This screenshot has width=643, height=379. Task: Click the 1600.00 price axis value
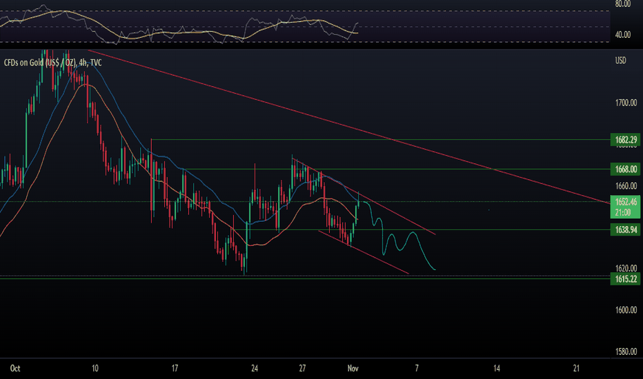[626, 310]
